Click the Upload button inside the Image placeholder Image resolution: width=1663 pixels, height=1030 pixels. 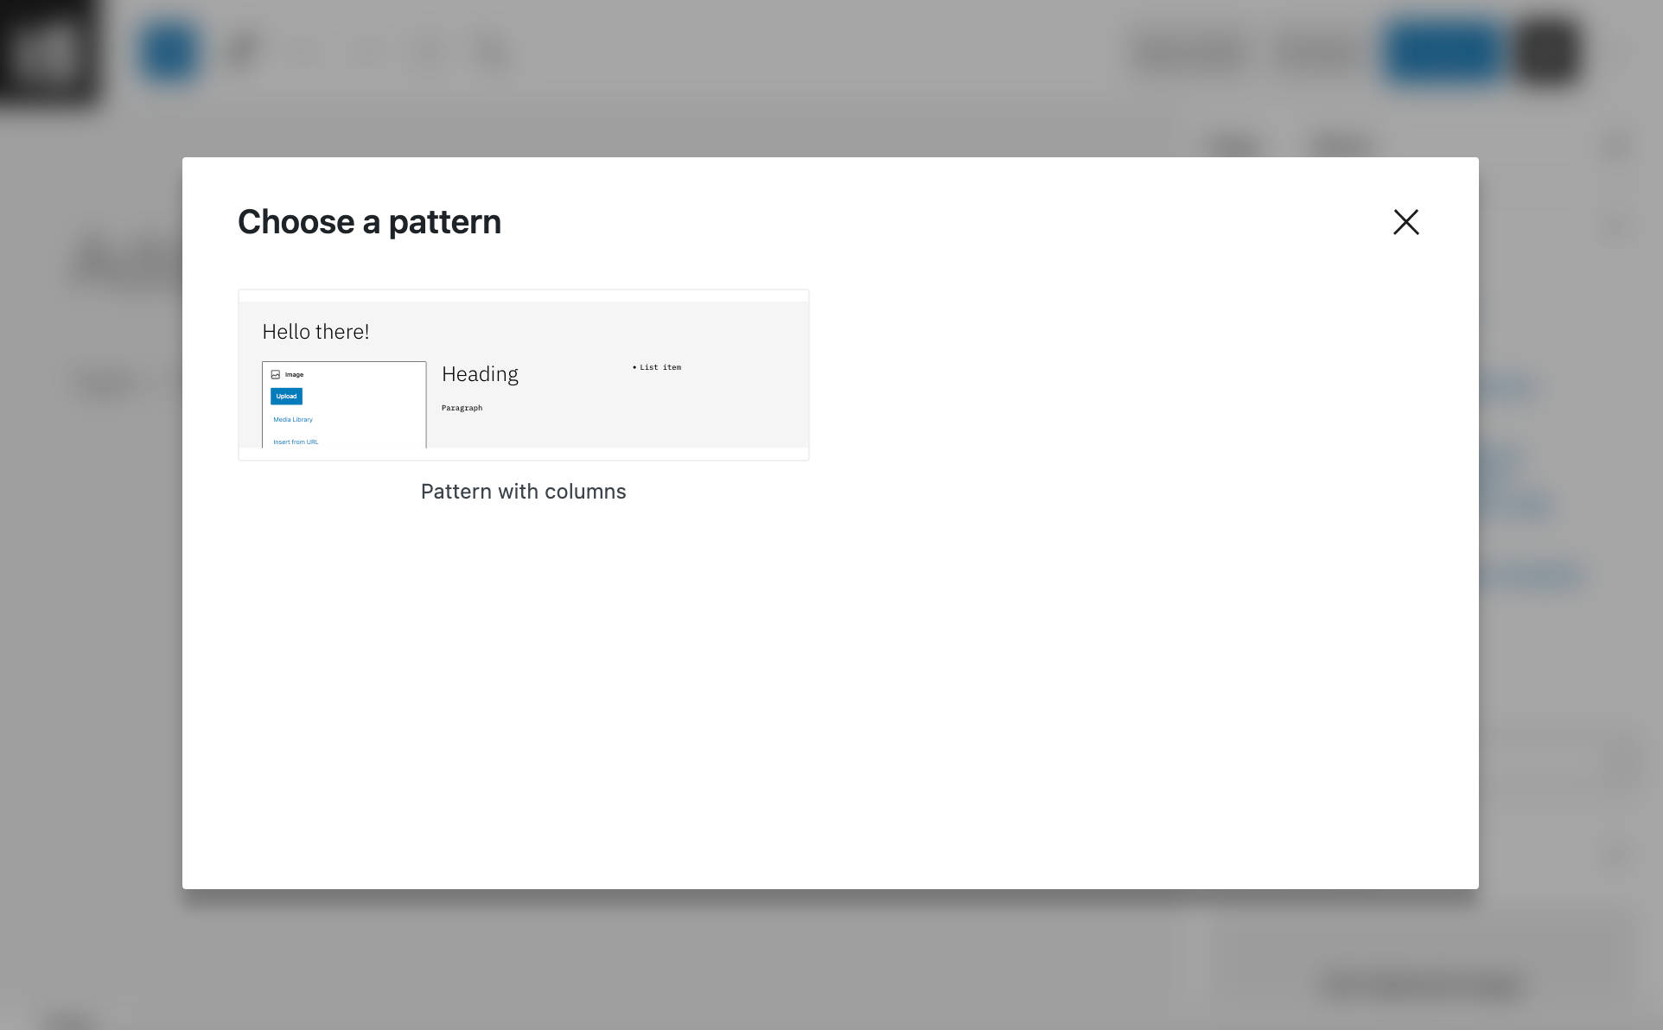coord(285,396)
